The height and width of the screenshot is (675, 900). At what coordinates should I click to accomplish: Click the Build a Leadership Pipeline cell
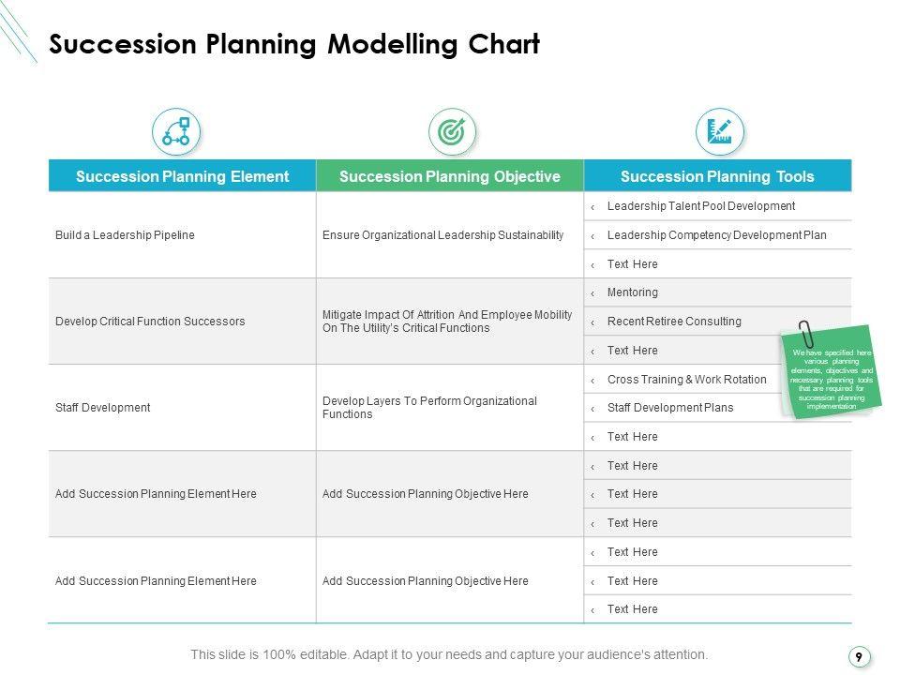point(126,235)
